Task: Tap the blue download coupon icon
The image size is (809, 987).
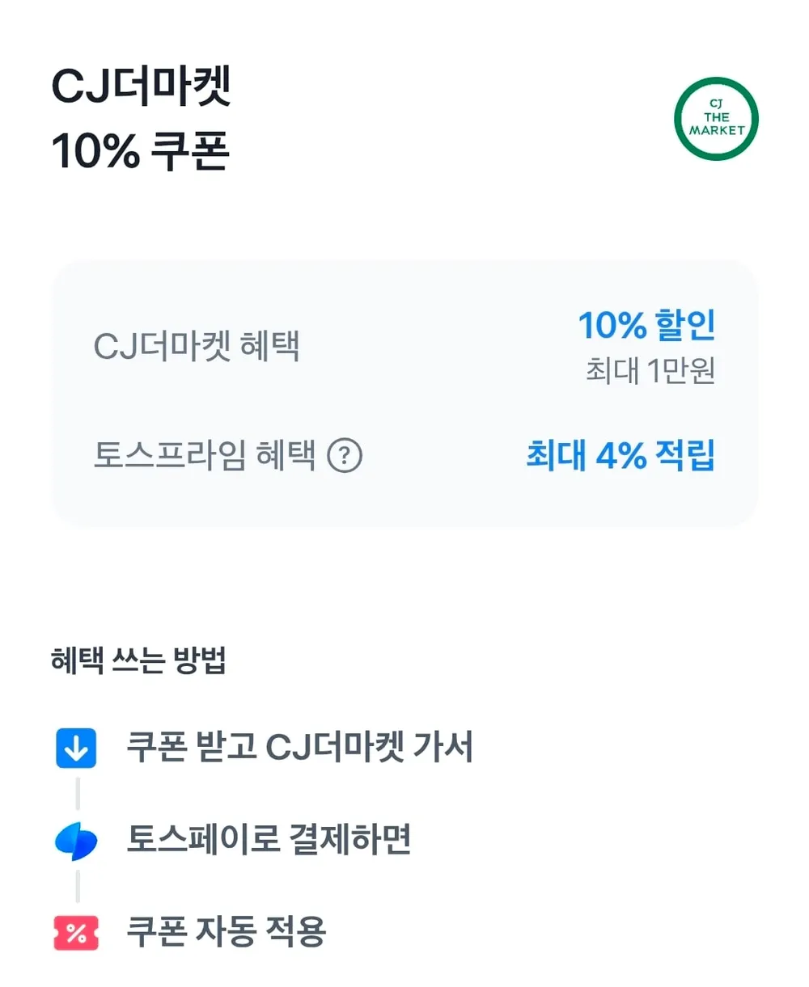Action: click(x=76, y=748)
